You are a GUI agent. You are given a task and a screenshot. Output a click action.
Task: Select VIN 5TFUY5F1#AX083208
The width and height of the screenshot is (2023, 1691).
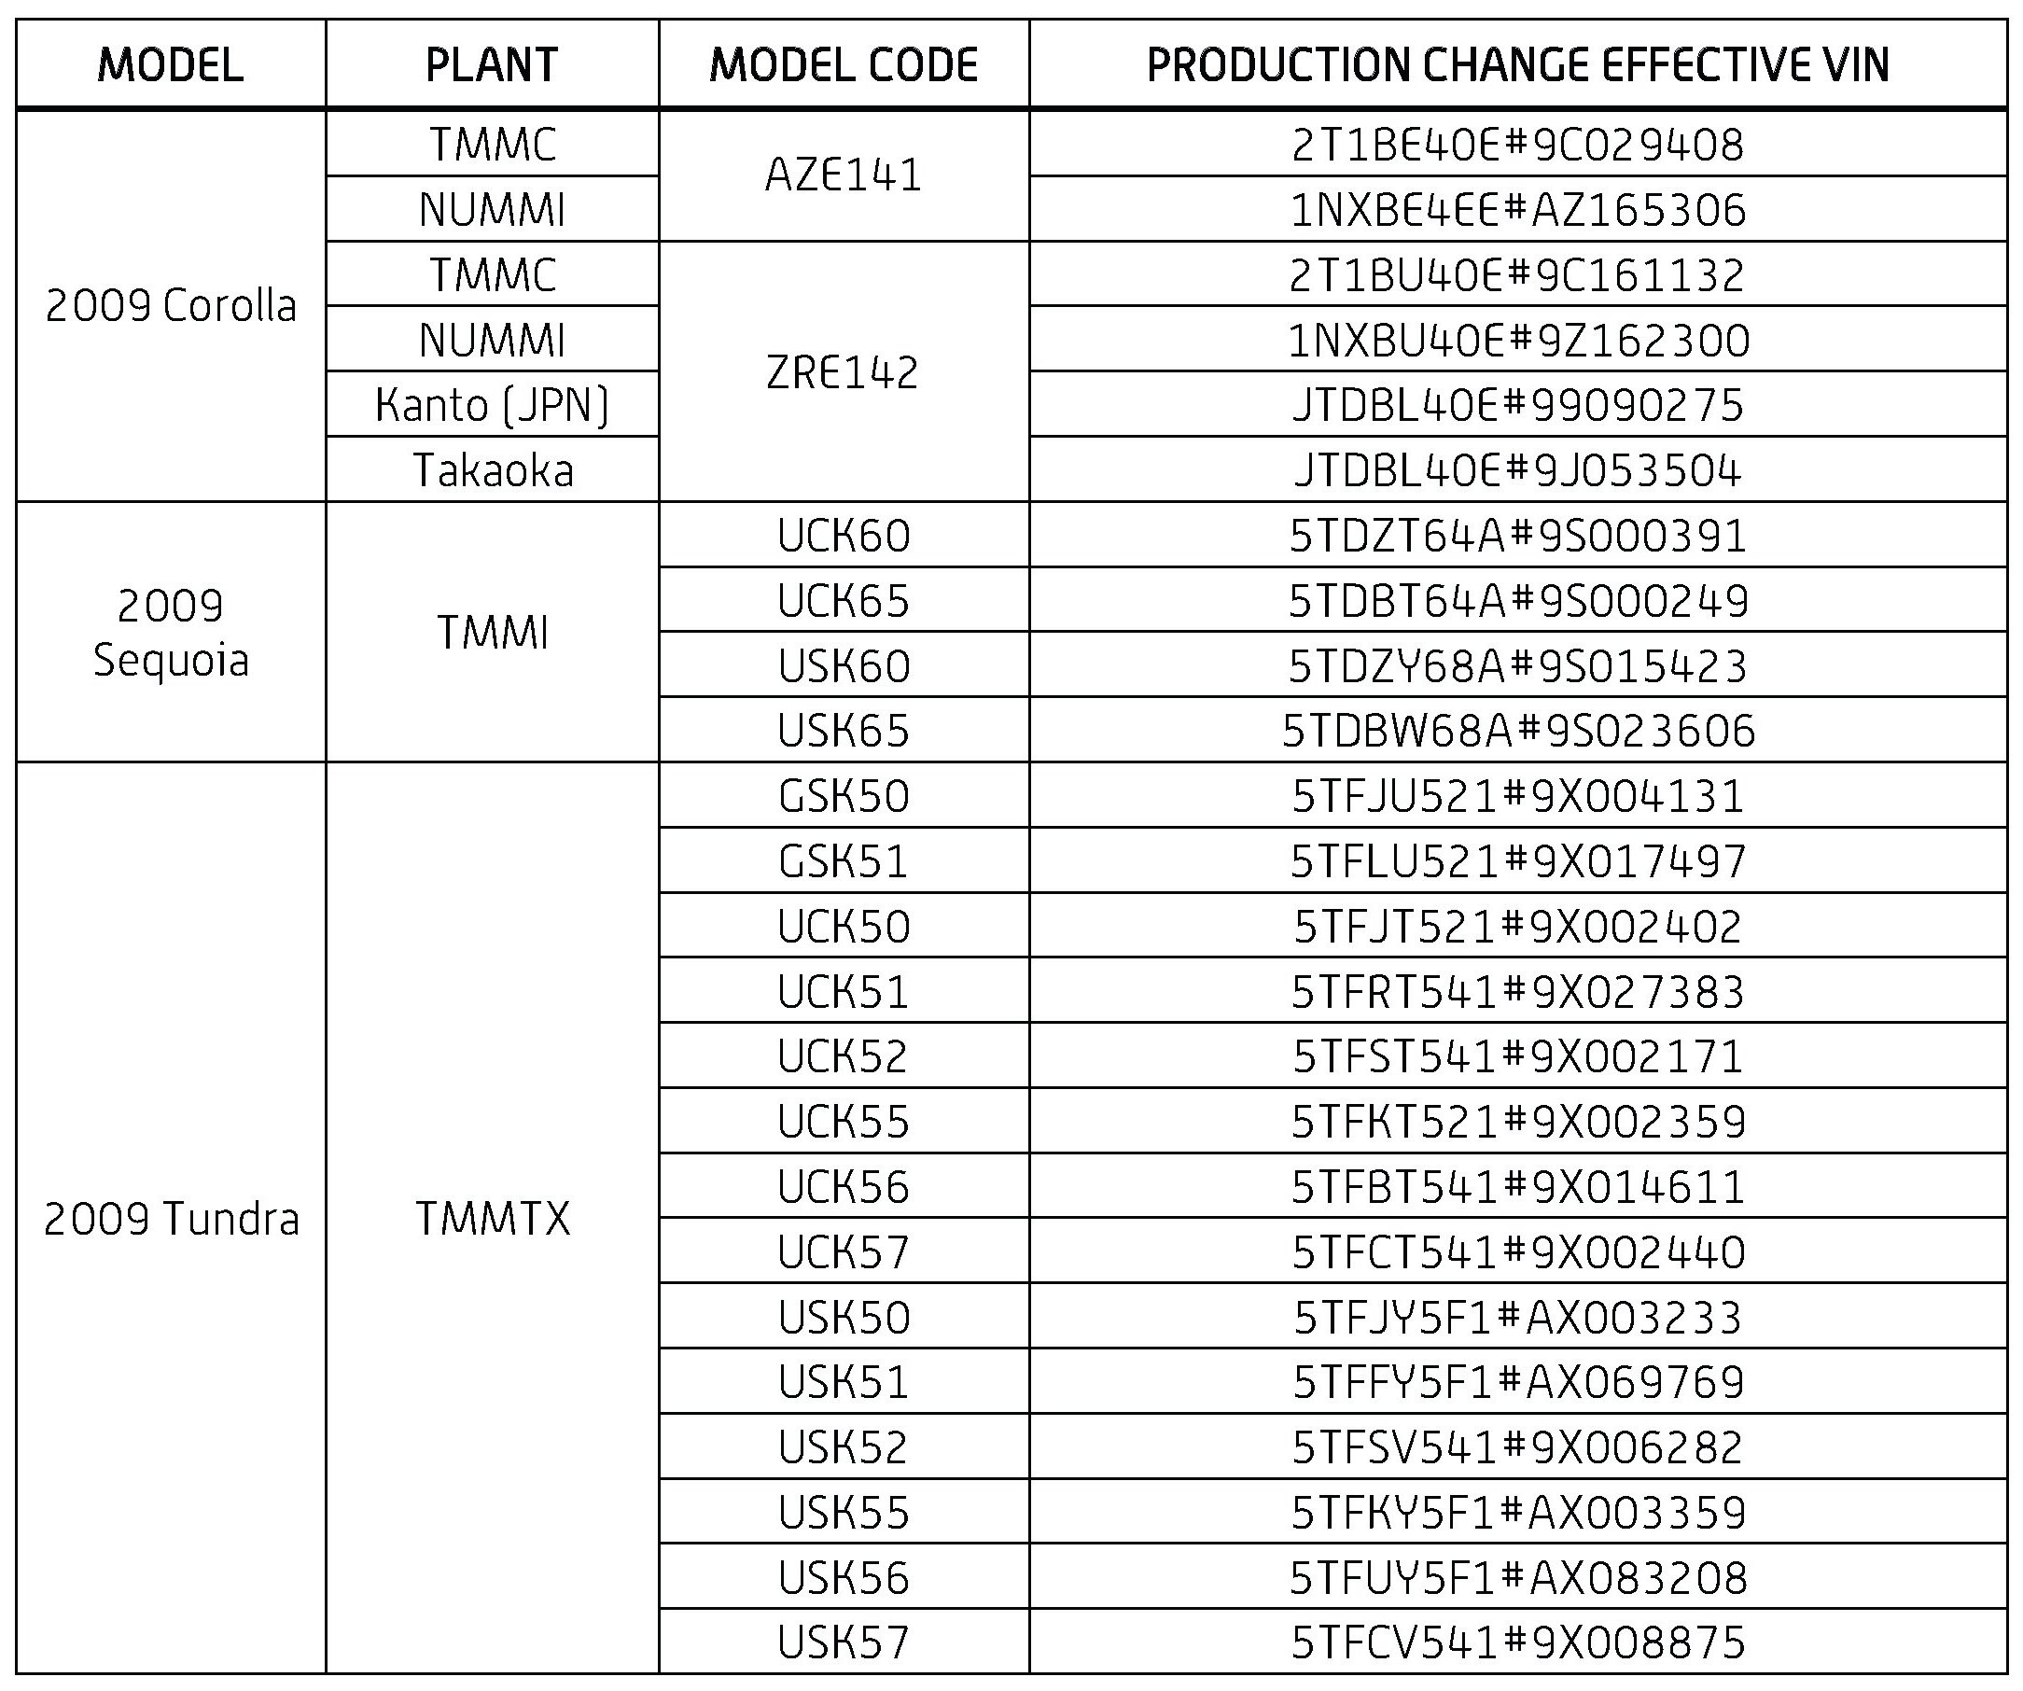pyautogui.click(x=1517, y=1577)
